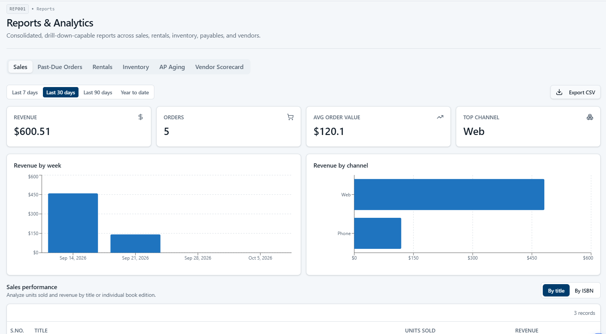
Task: Click the trending arrow icon in Avg Order Value card
Action: coord(440,117)
